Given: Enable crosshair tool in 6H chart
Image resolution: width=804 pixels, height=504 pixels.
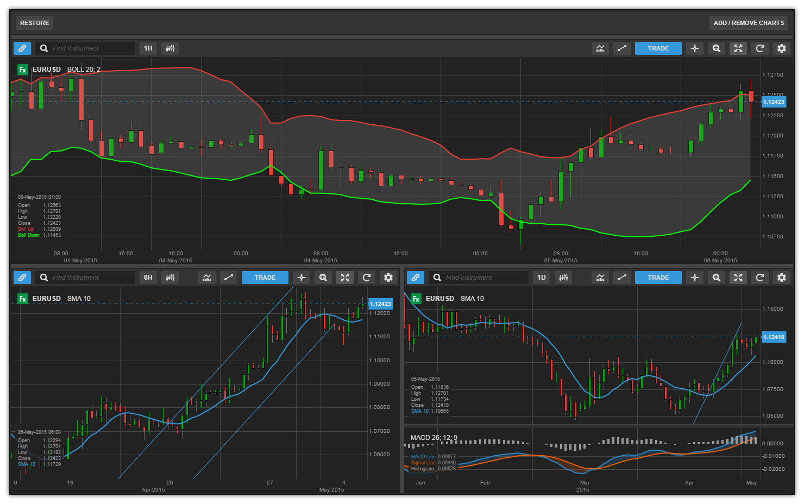Looking at the screenshot, I should tap(301, 278).
